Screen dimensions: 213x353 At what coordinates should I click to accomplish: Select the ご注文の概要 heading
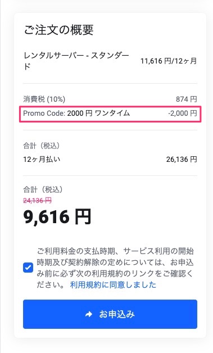pyautogui.click(x=58, y=30)
